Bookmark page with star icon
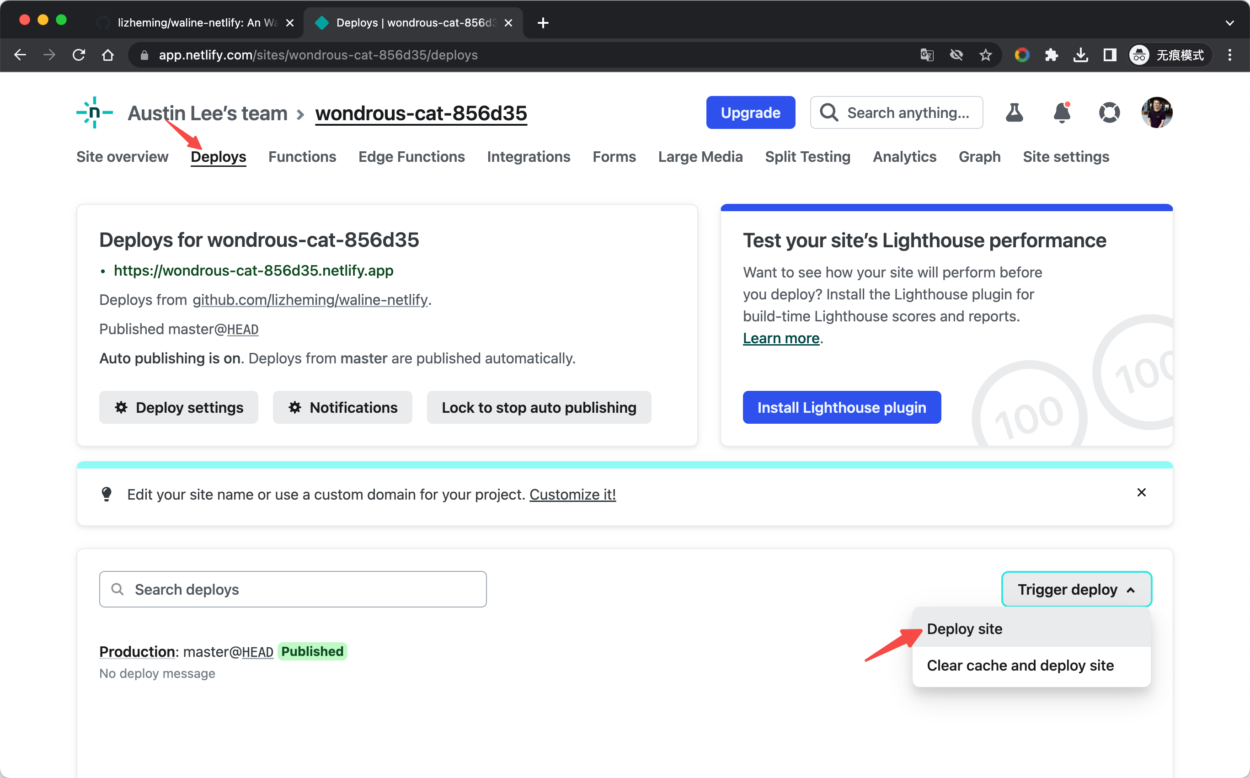1250x778 pixels. click(x=985, y=55)
